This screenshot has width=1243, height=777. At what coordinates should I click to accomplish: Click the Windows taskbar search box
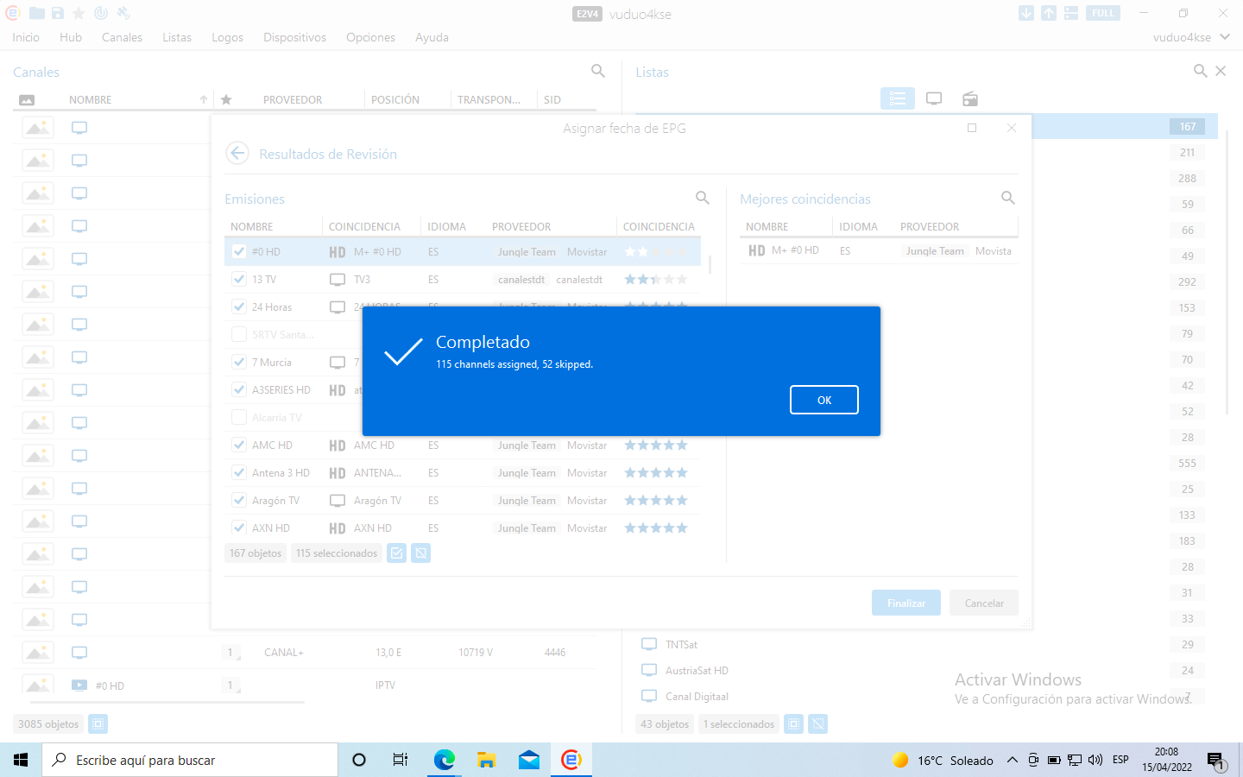[x=190, y=760]
